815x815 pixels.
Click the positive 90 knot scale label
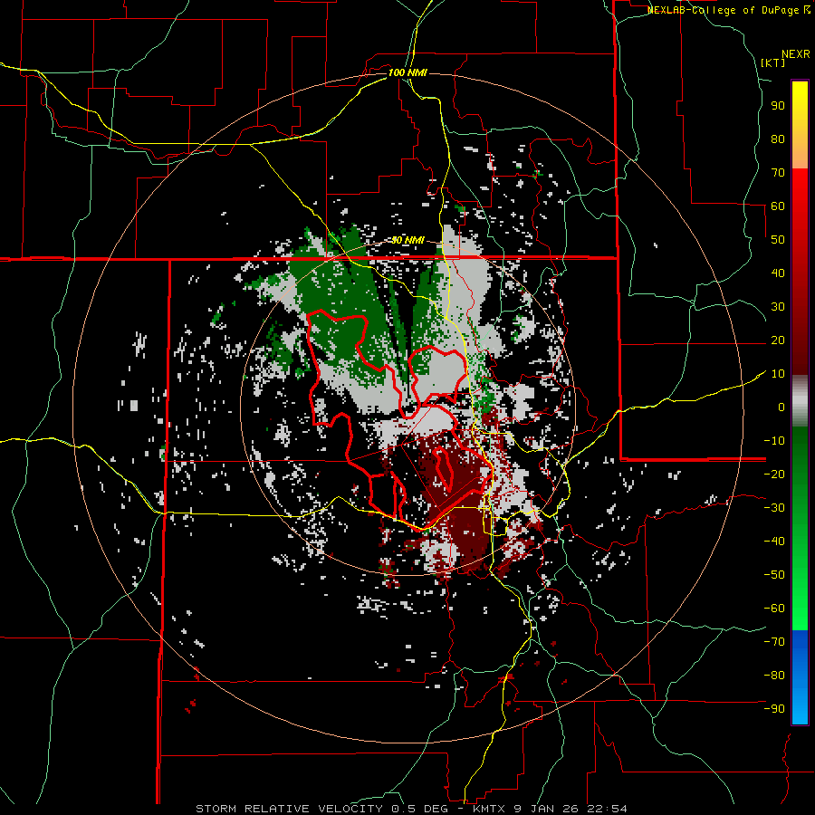[778, 106]
